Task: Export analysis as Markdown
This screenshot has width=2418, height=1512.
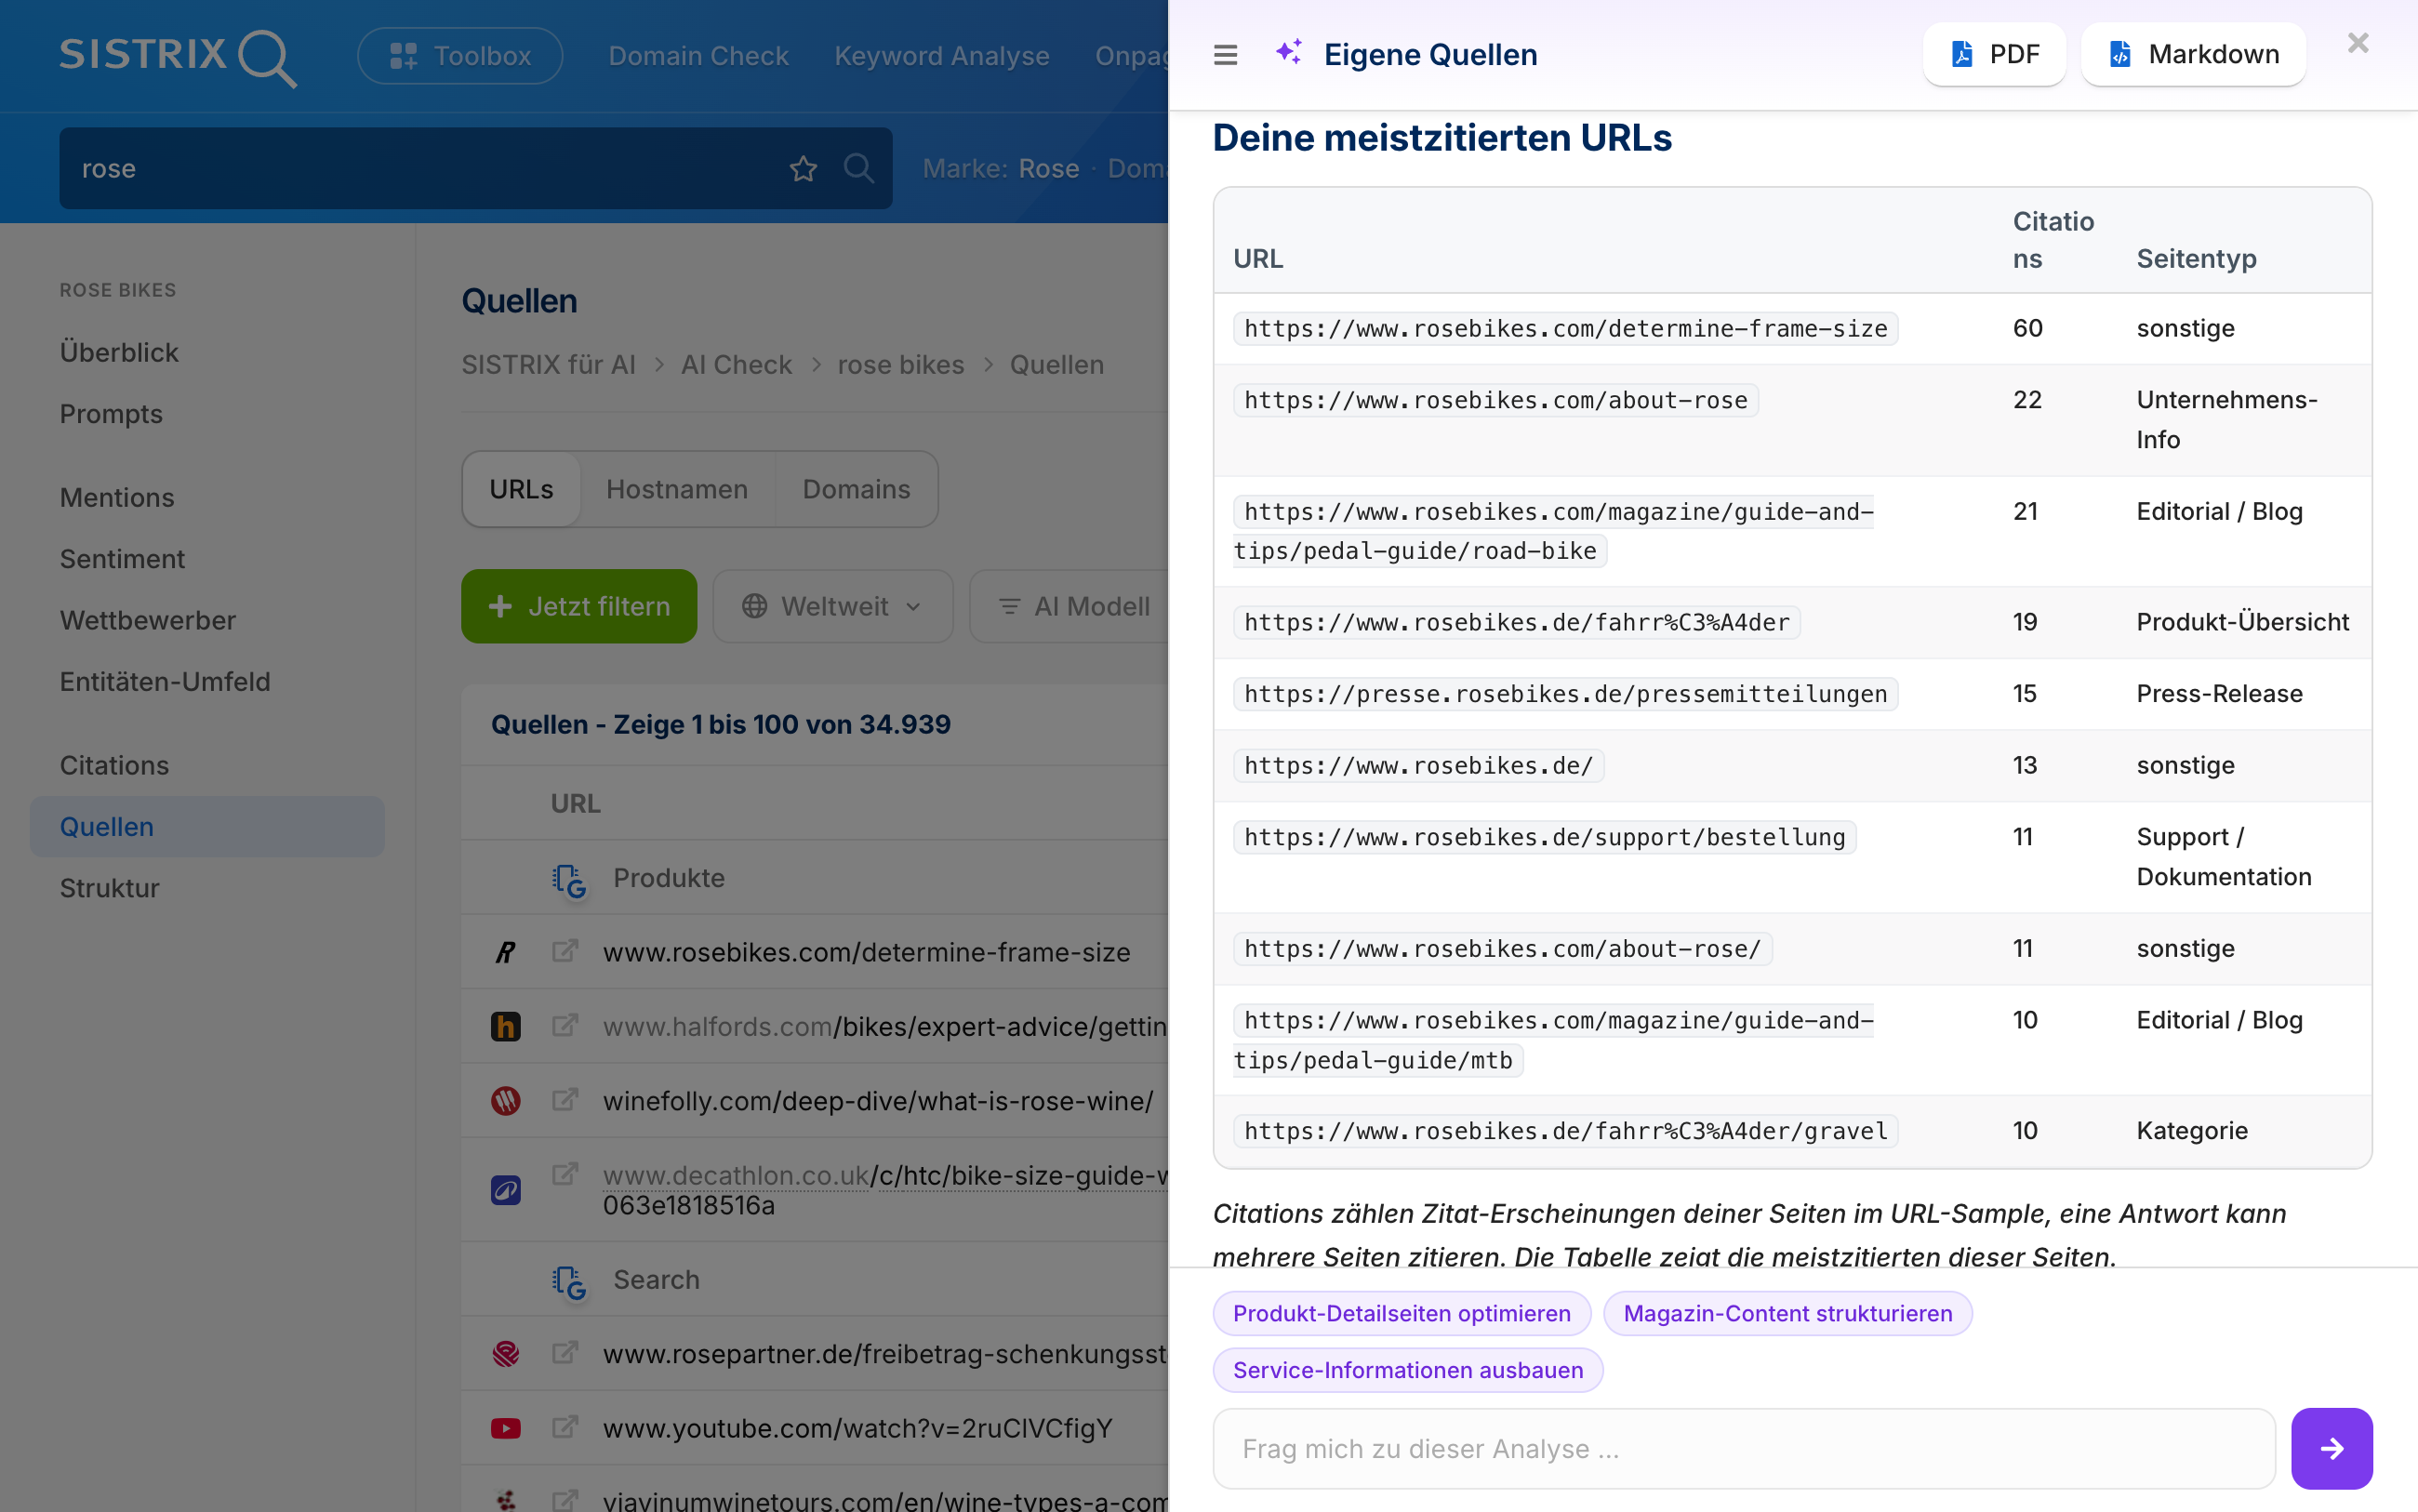Action: pyautogui.click(x=2193, y=54)
